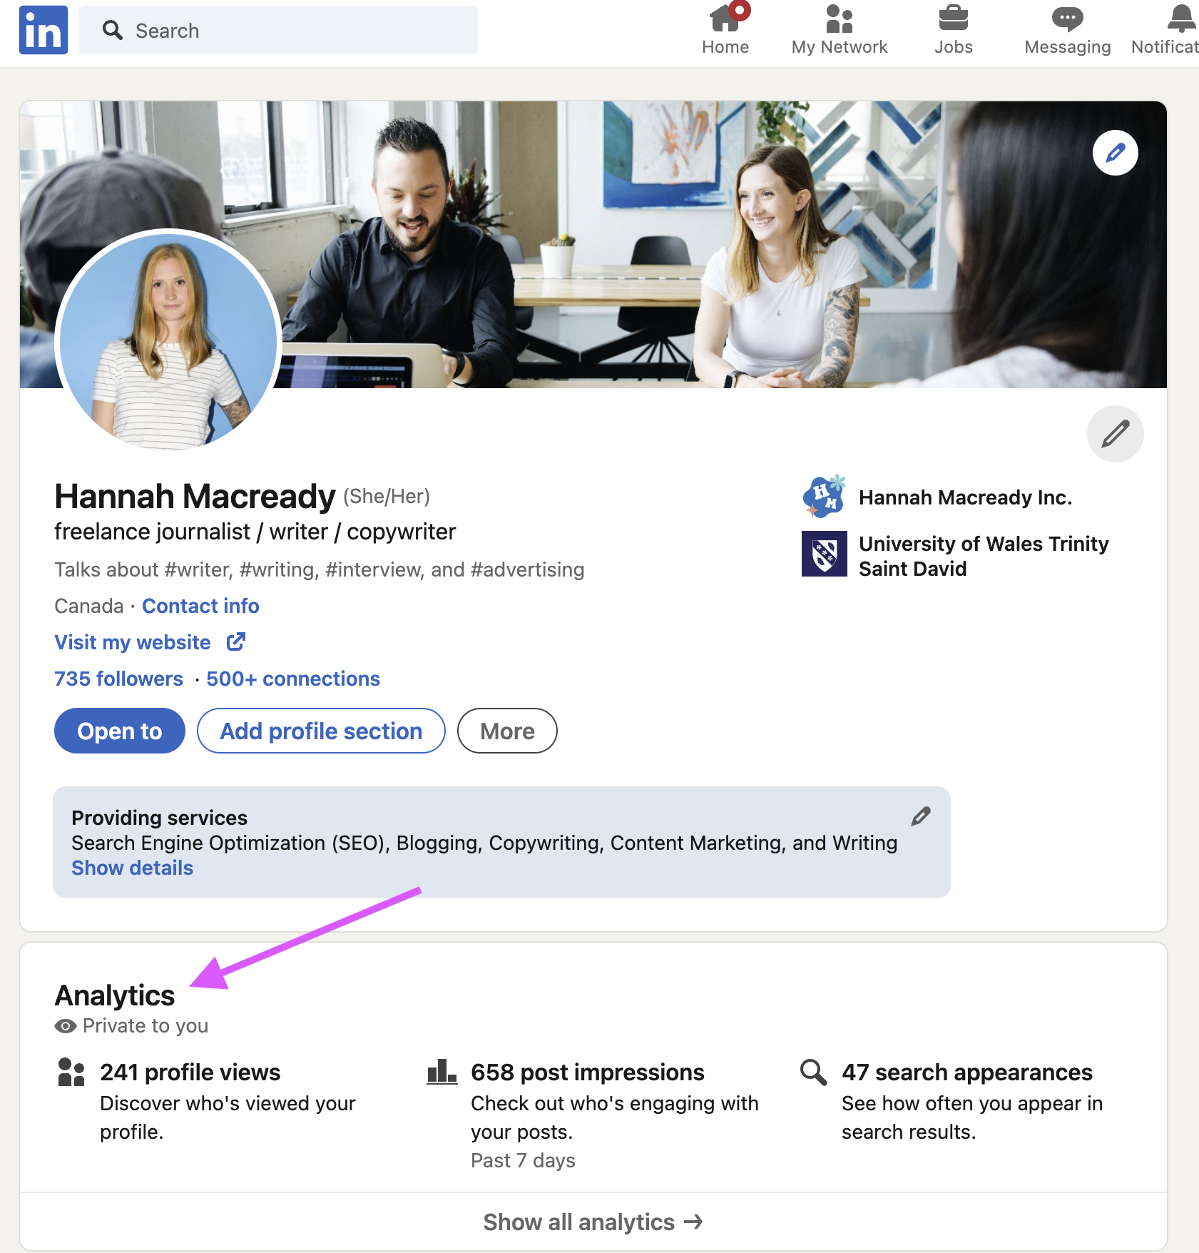Click the profile intro edit pencil
The image size is (1199, 1253).
click(1116, 434)
